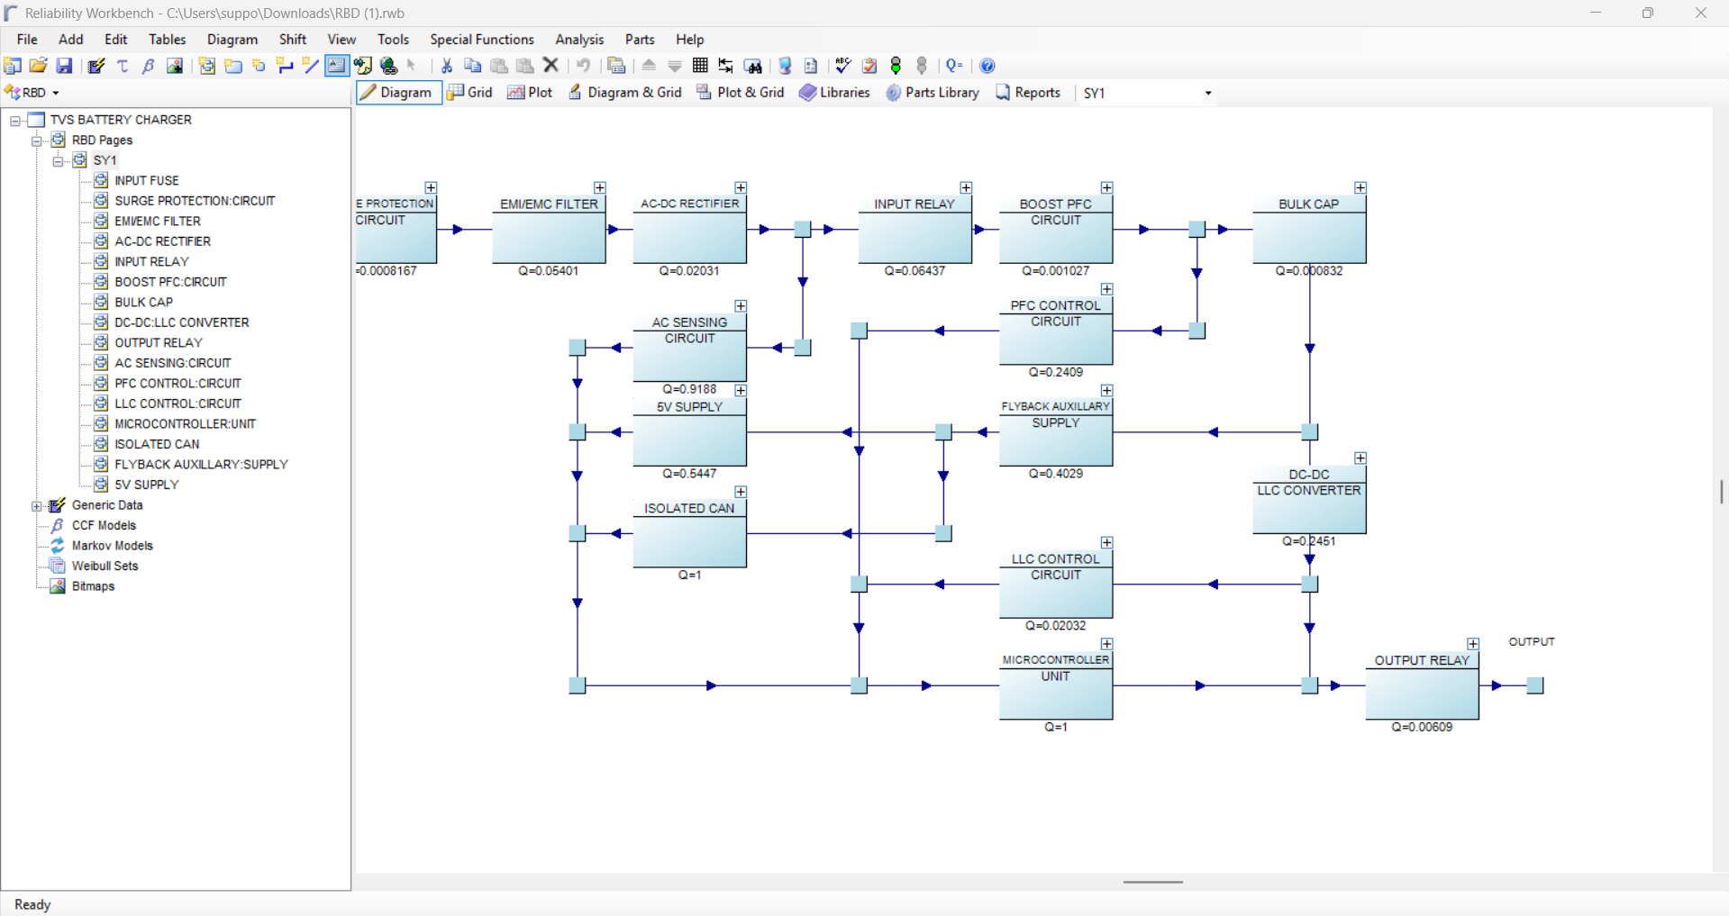Save the project with the floppy disk icon
This screenshot has width=1729, height=916.
[x=64, y=66]
